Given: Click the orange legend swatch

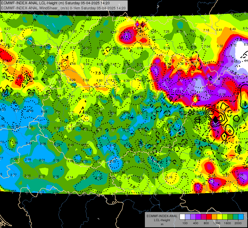Looking at the screenshot, I should click(214, 217).
